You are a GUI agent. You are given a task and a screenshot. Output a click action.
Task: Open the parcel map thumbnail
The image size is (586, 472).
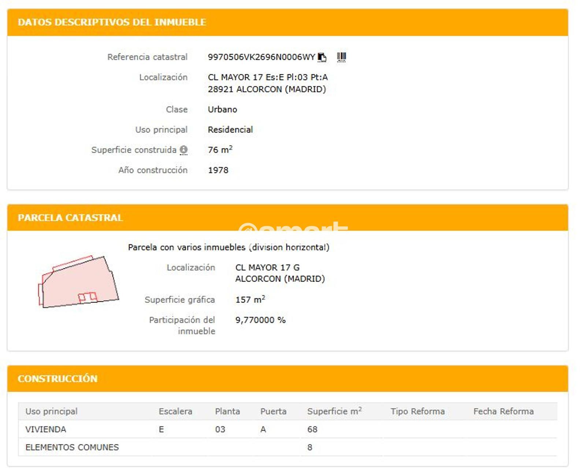pyautogui.click(x=78, y=282)
